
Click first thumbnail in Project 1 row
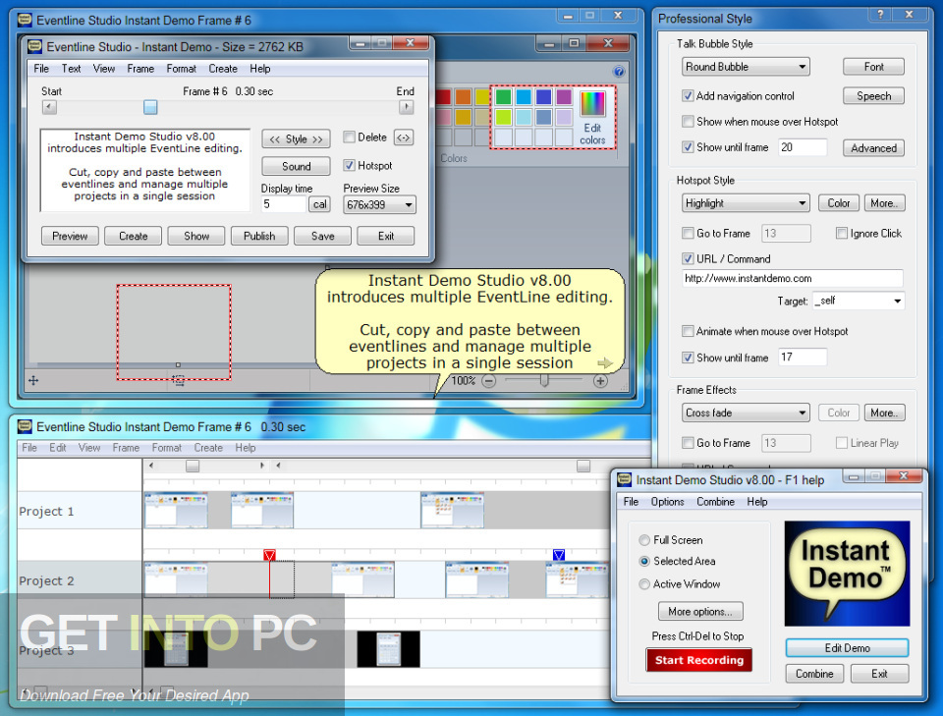(x=176, y=510)
